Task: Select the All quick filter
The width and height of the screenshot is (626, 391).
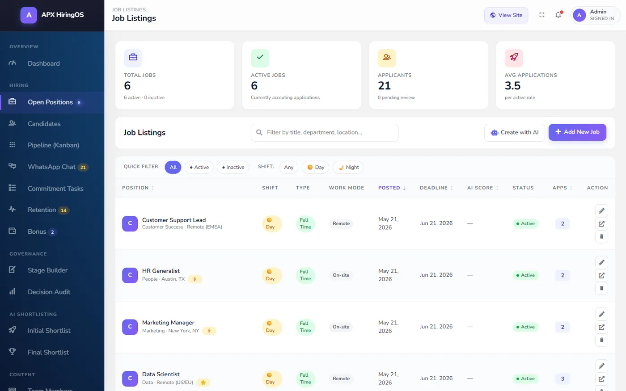Action: [x=173, y=167]
